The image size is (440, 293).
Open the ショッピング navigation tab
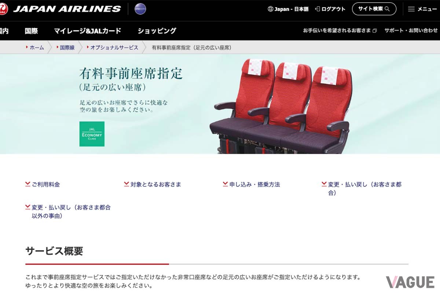[x=157, y=31]
